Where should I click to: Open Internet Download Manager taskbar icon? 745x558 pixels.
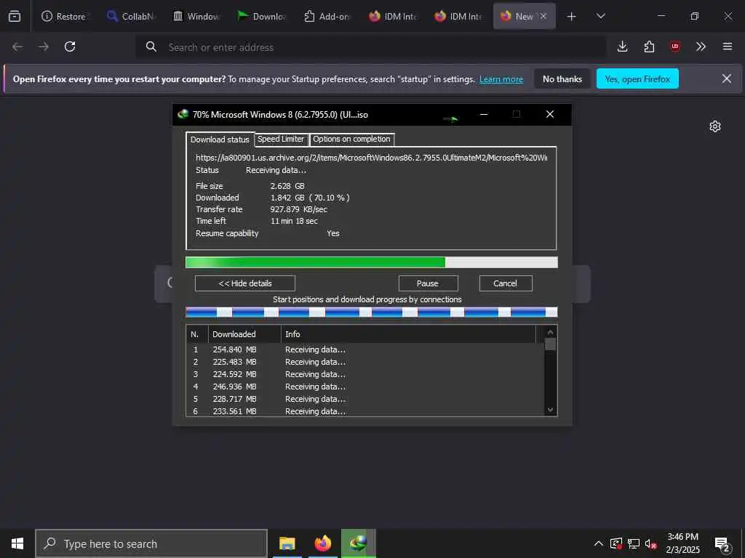pos(358,543)
